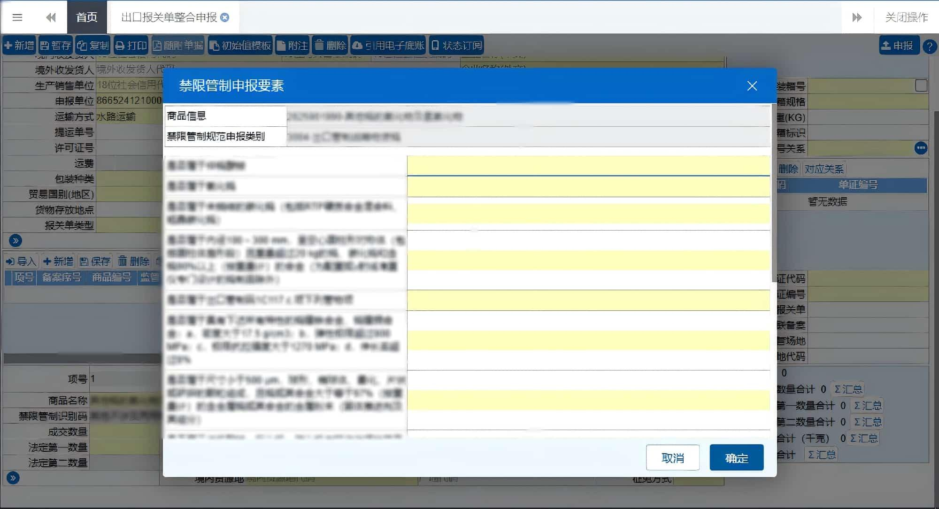This screenshot has width=939, height=509.
Task: Collapse the left form panel with the » arrow
Action: [15, 240]
